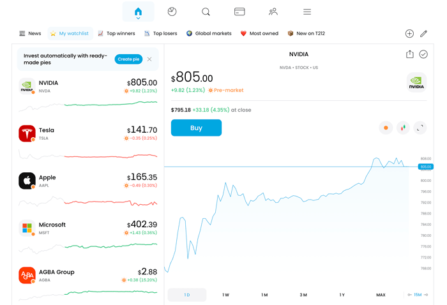The height and width of the screenshot is (305, 447).
Task: Click the pencil edit watchlist icon
Action: pos(423,33)
